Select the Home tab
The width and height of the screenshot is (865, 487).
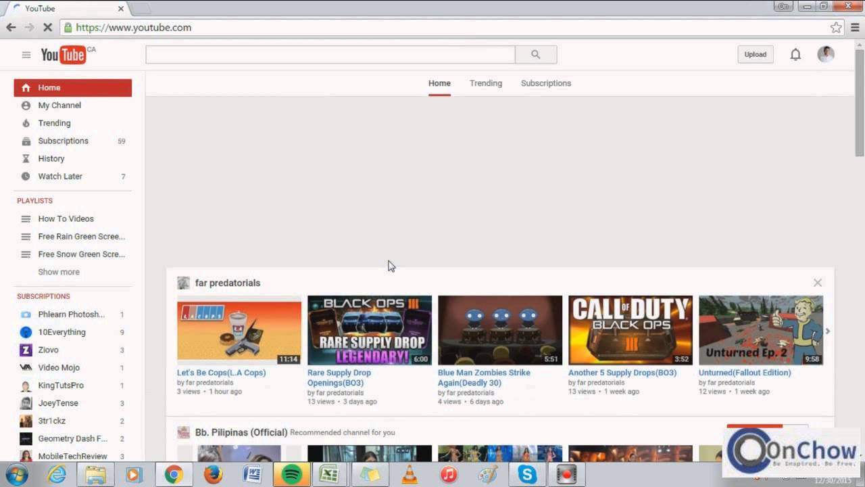439,83
